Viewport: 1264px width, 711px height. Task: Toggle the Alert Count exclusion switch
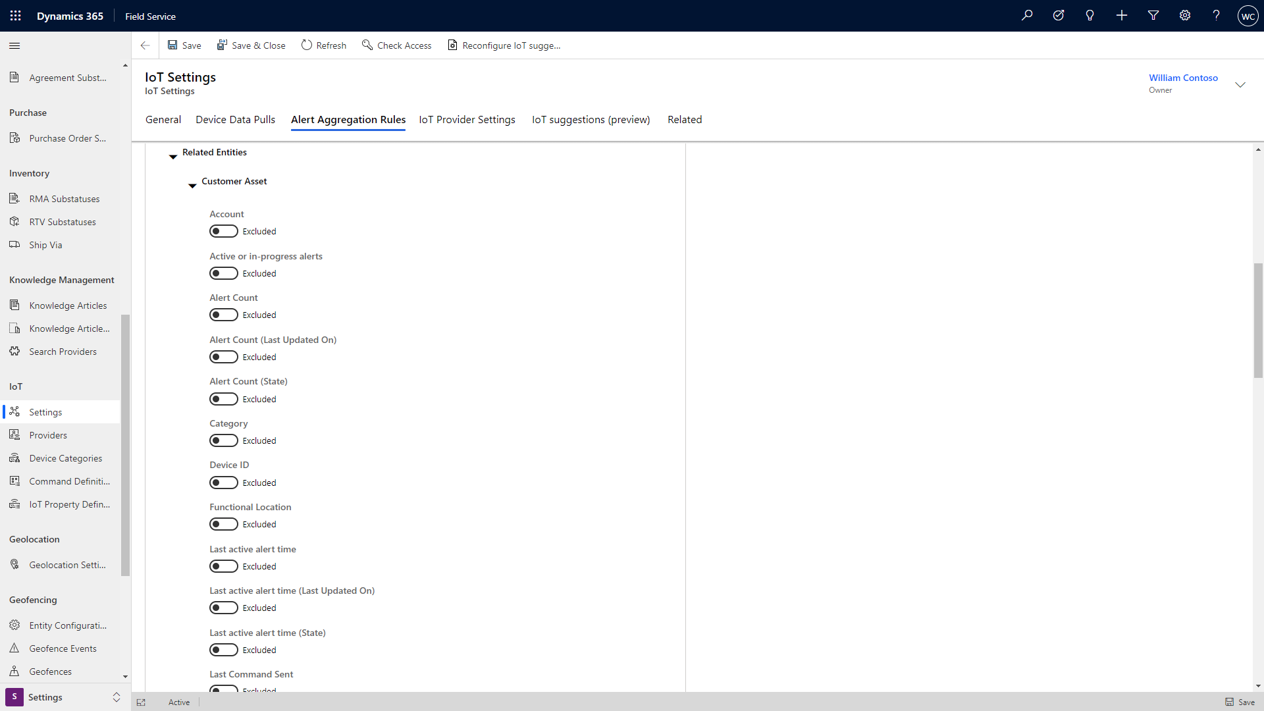click(223, 314)
